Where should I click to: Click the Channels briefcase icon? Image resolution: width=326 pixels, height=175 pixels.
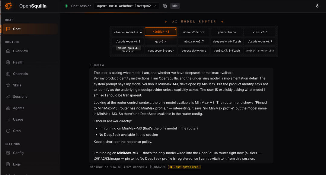pos(8,74)
